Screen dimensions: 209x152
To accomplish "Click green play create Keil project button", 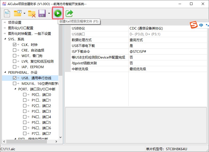I will tap(58, 13).
